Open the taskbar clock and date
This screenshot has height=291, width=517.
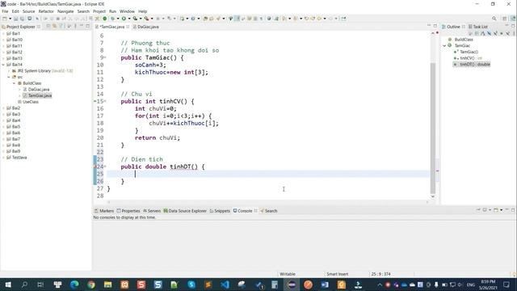pyautogui.click(x=488, y=285)
